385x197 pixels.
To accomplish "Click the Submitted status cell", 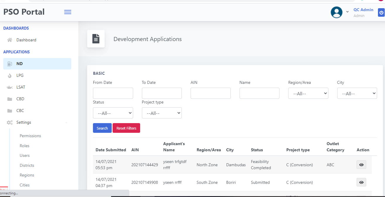I will click(x=260, y=182).
